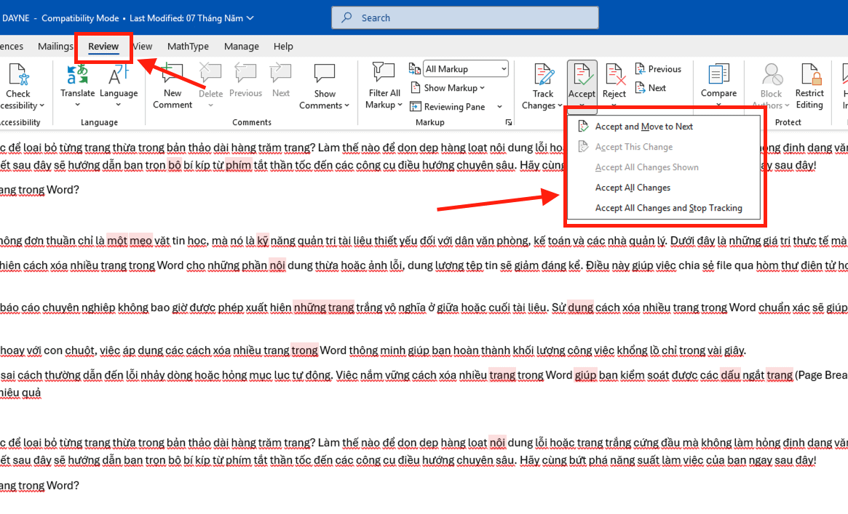Switch to the Mailings tab

pos(55,47)
